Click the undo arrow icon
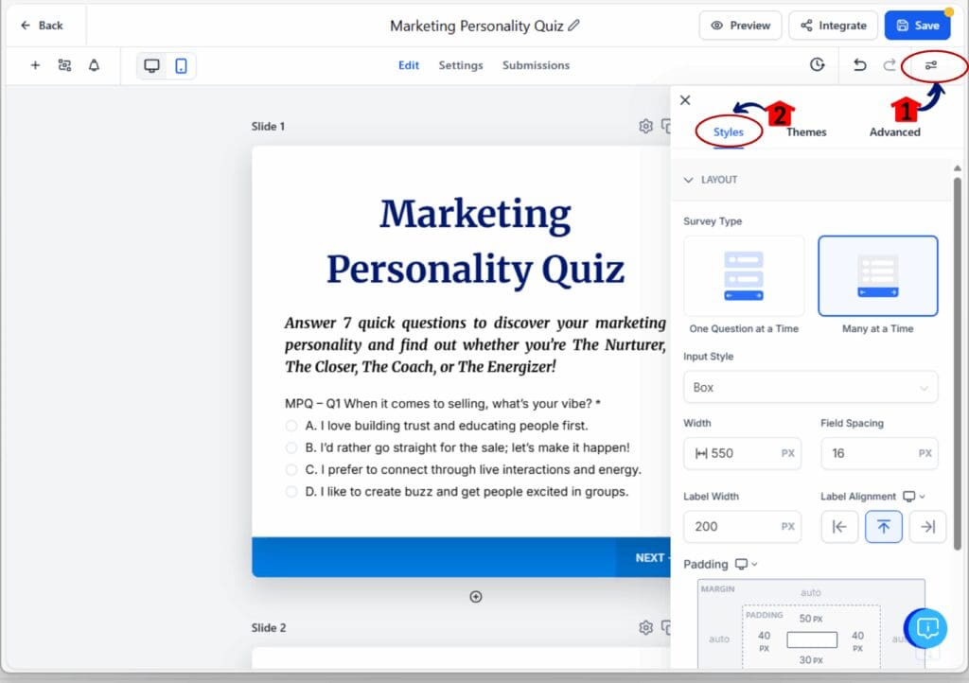969x683 pixels. click(x=860, y=65)
